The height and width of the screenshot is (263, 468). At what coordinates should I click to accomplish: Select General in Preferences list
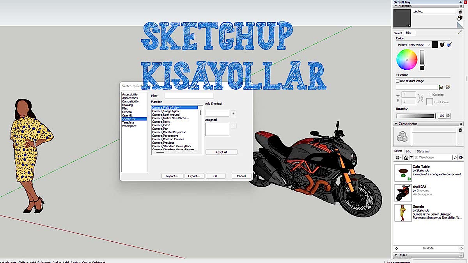coord(127,112)
